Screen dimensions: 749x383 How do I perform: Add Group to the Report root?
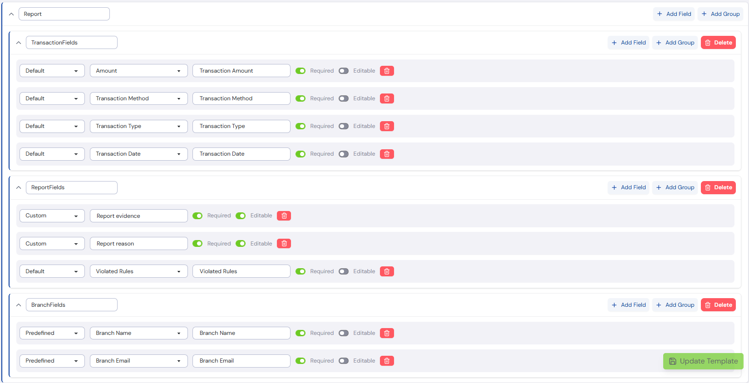(x=720, y=14)
